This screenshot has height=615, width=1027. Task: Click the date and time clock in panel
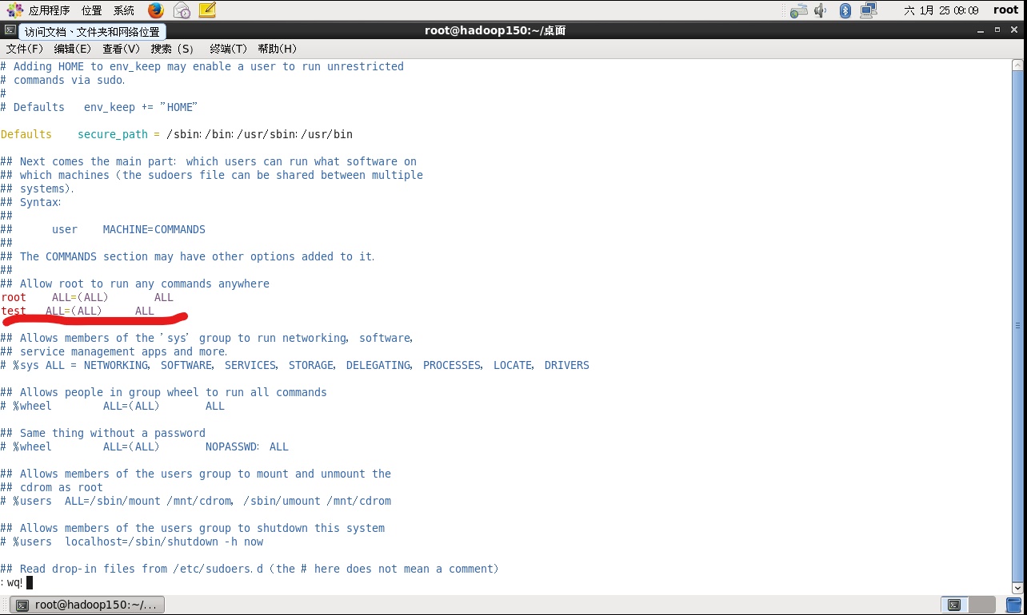[941, 10]
